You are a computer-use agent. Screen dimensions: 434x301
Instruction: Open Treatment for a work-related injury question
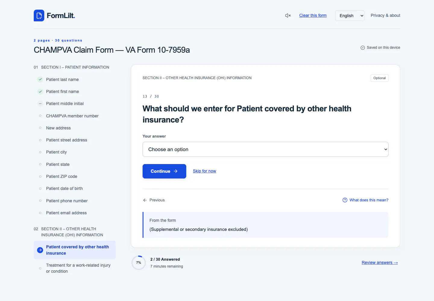(x=78, y=268)
